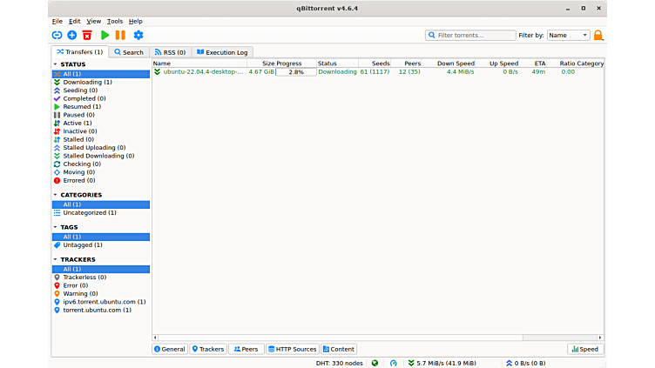Click the orange lock icon
This screenshot has width=655, height=368.
click(598, 35)
